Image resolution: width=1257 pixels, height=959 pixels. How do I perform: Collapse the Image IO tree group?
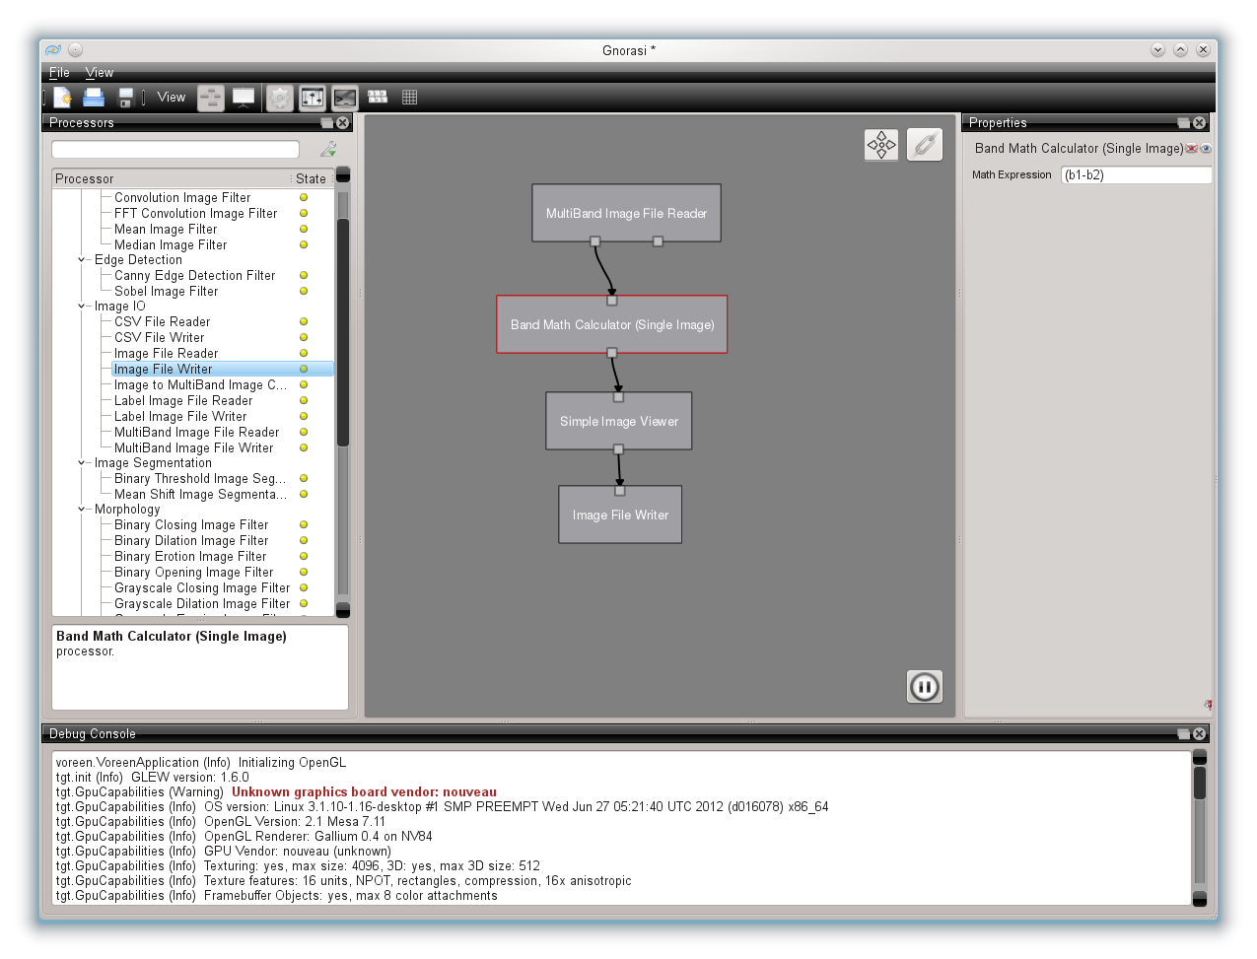click(x=82, y=307)
